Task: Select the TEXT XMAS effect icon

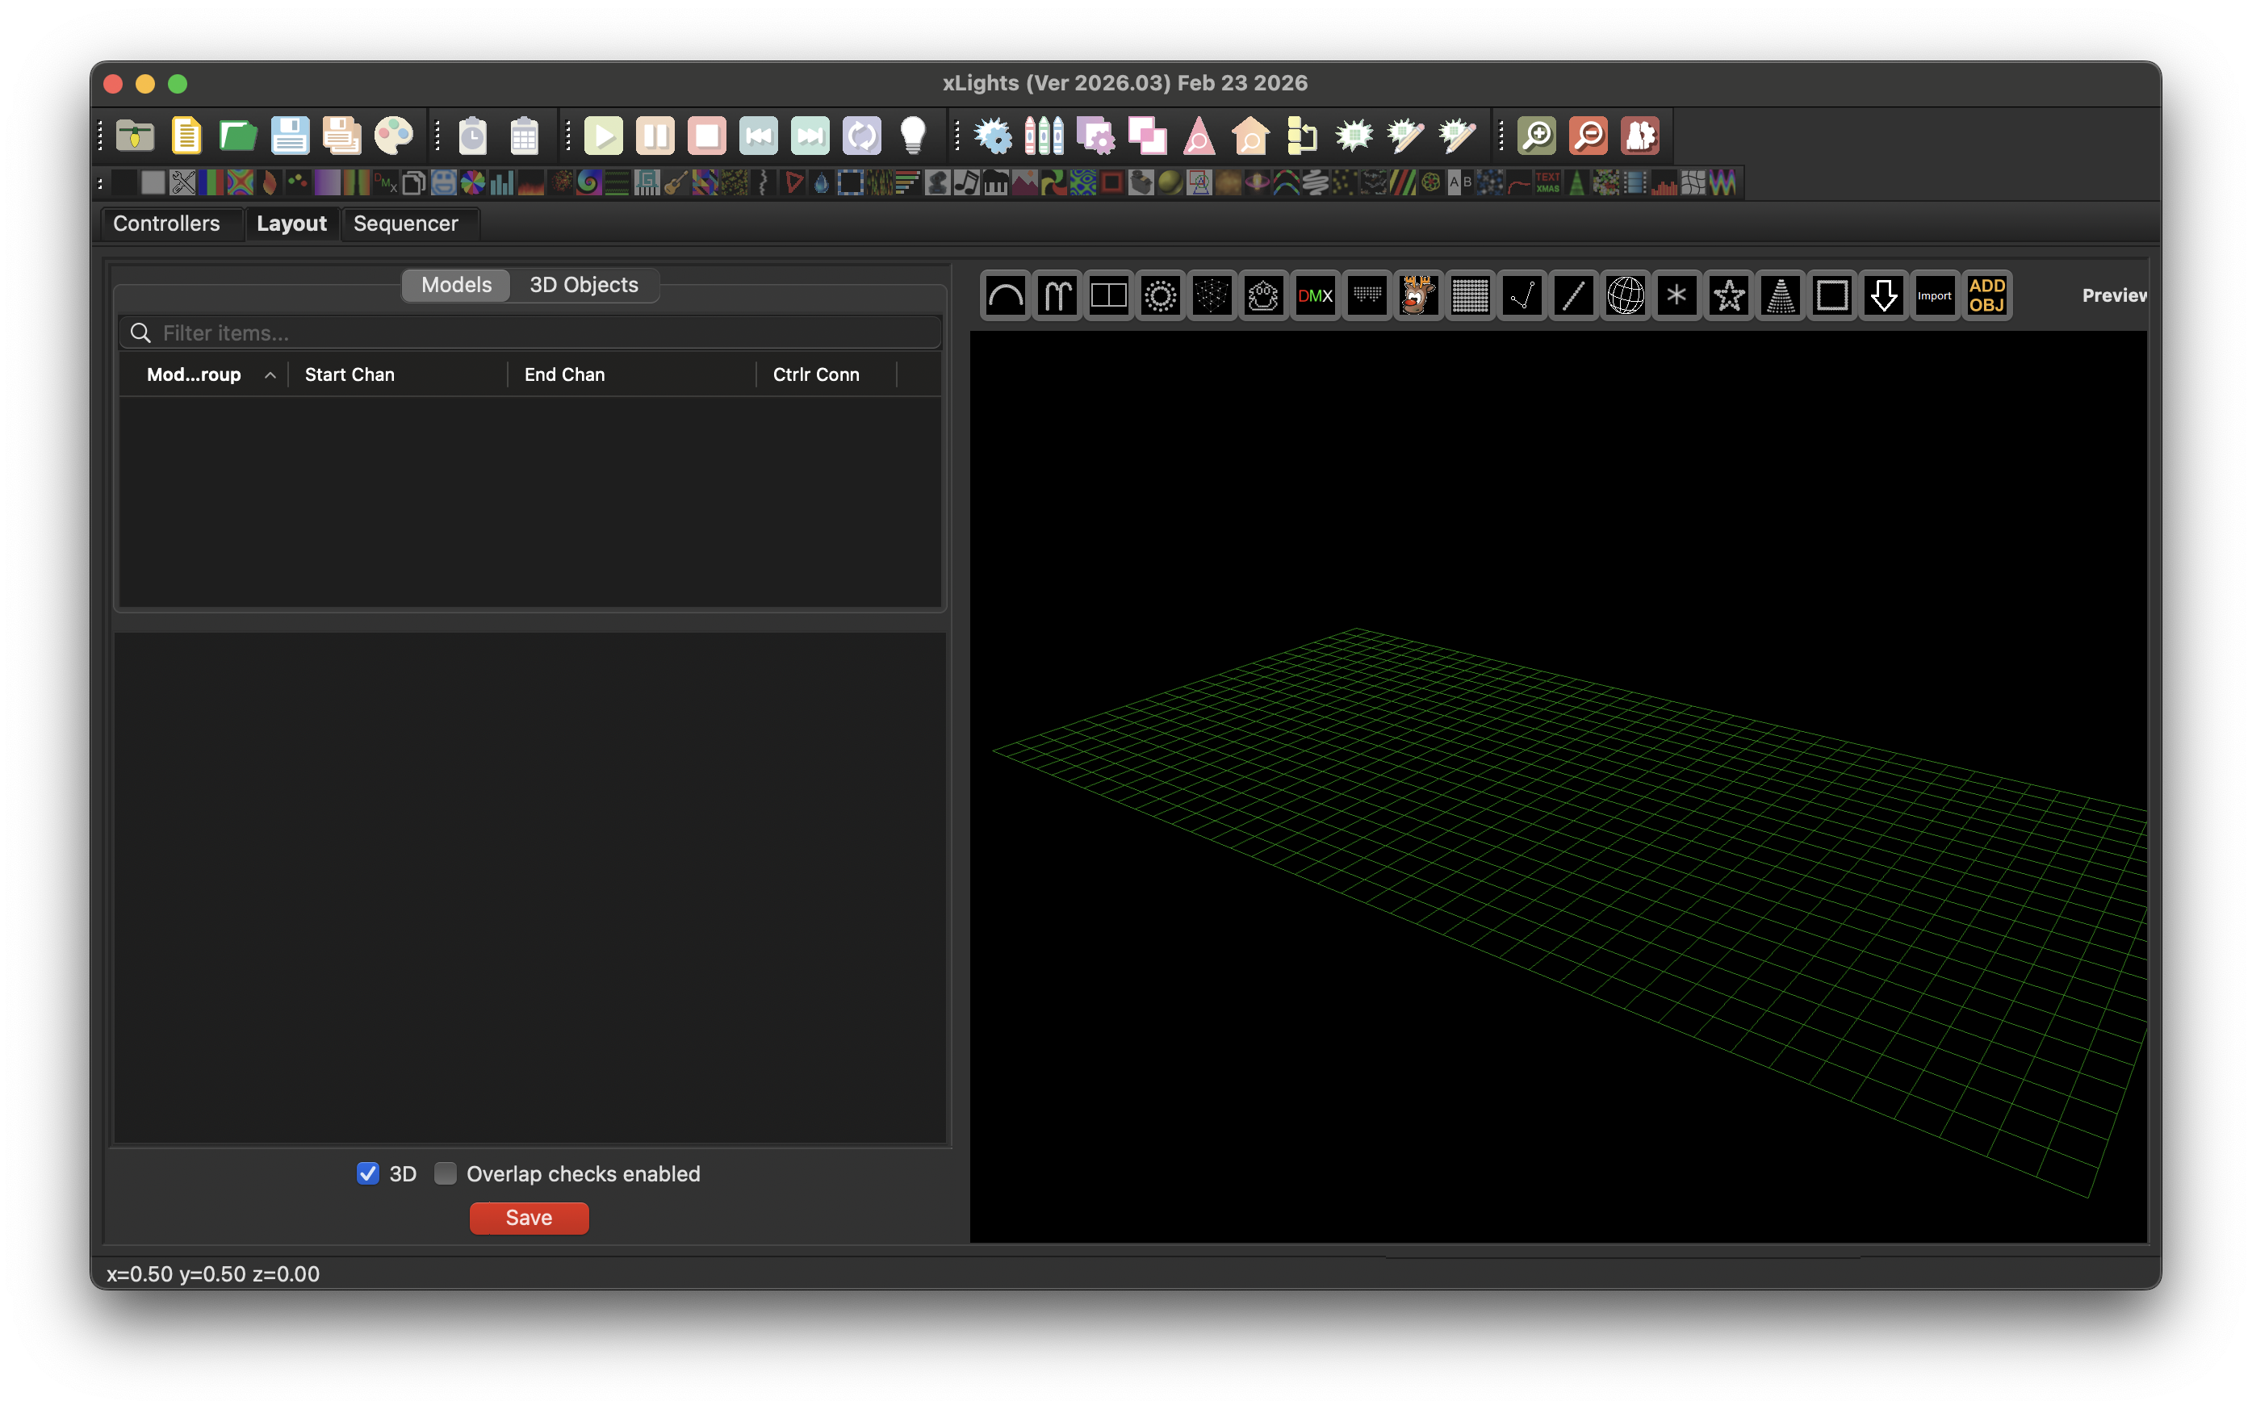Action: [1548, 182]
